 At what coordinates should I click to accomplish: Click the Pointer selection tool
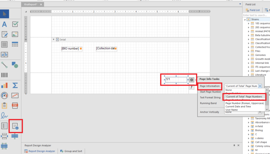point(5,14)
